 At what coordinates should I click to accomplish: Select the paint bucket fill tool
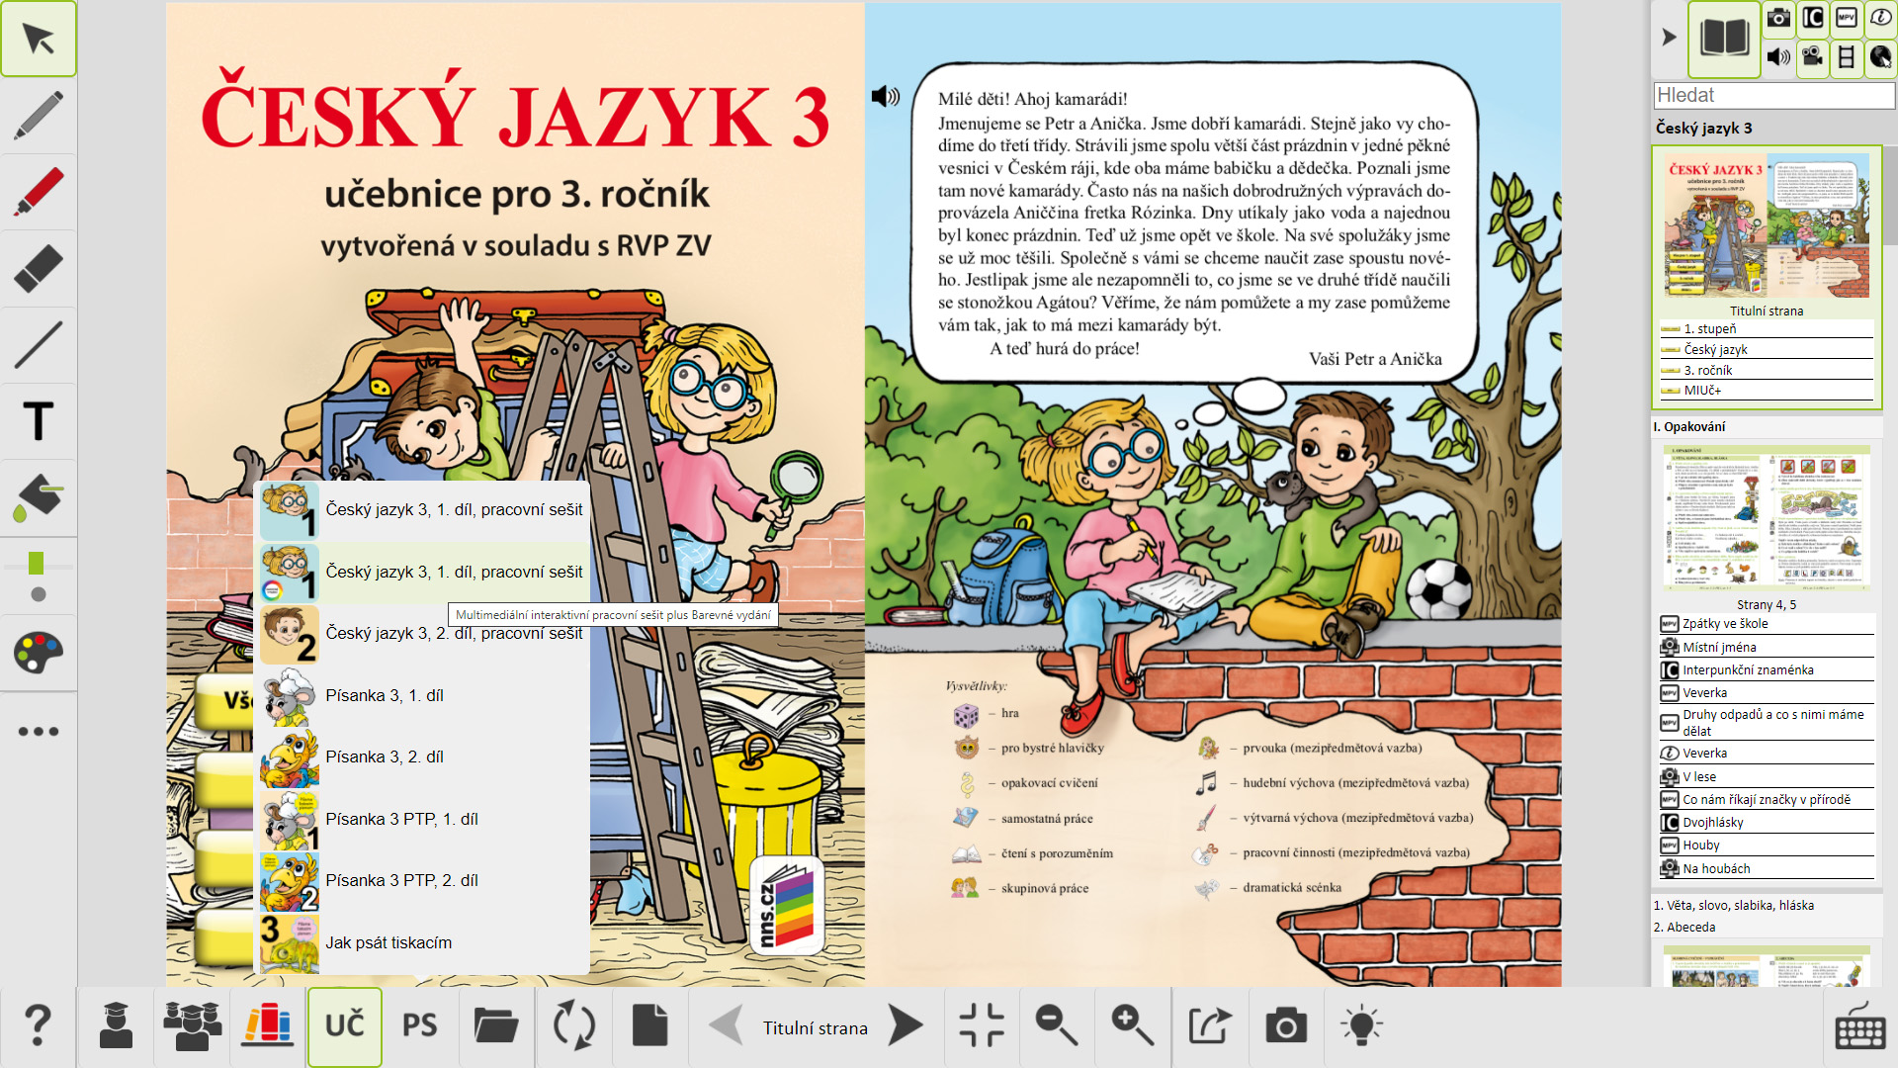click(x=39, y=496)
